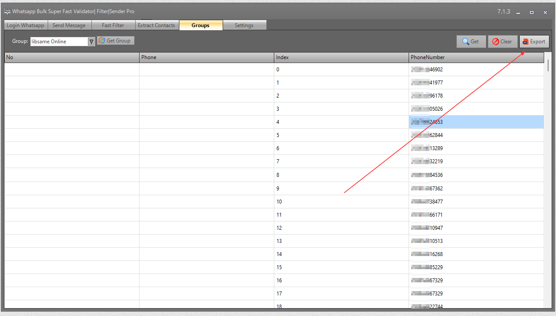Click the Index cell showing 14

pyautogui.click(x=341, y=254)
